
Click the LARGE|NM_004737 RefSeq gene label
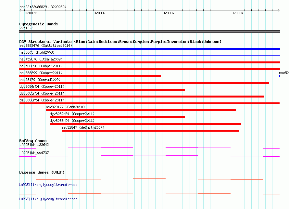(34, 153)
